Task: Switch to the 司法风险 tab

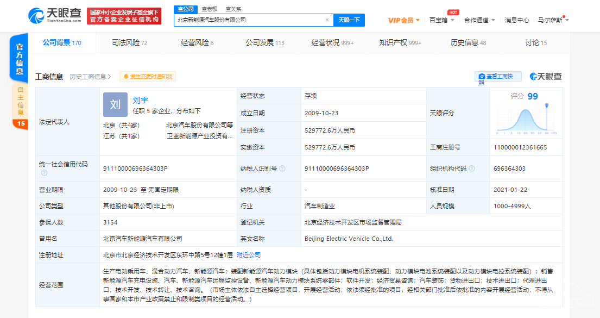Action: [x=129, y=42]
